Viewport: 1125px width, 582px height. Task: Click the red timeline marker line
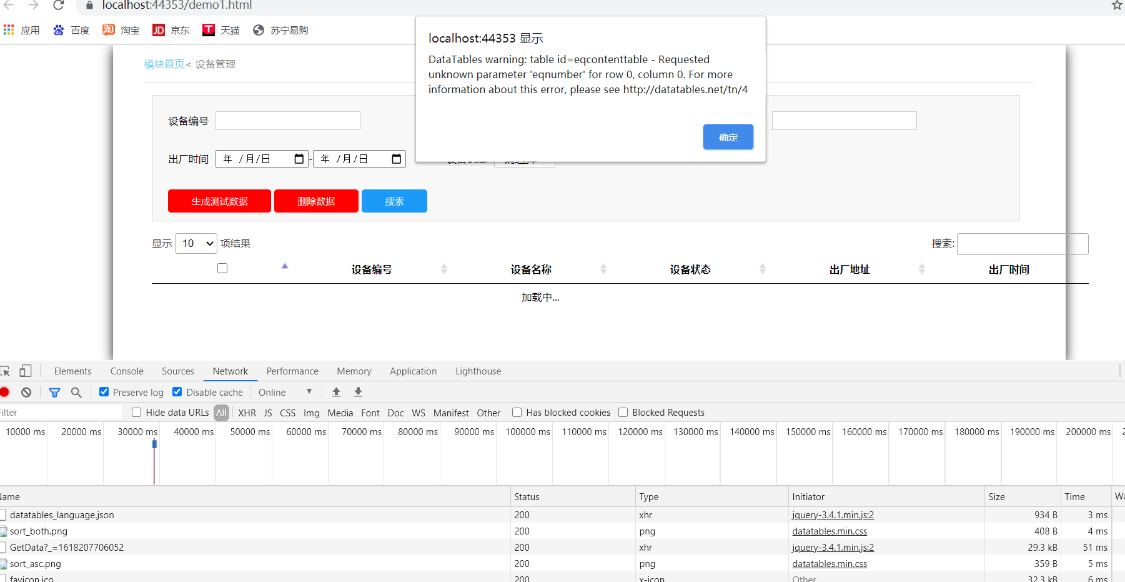[x=154, y=461]
